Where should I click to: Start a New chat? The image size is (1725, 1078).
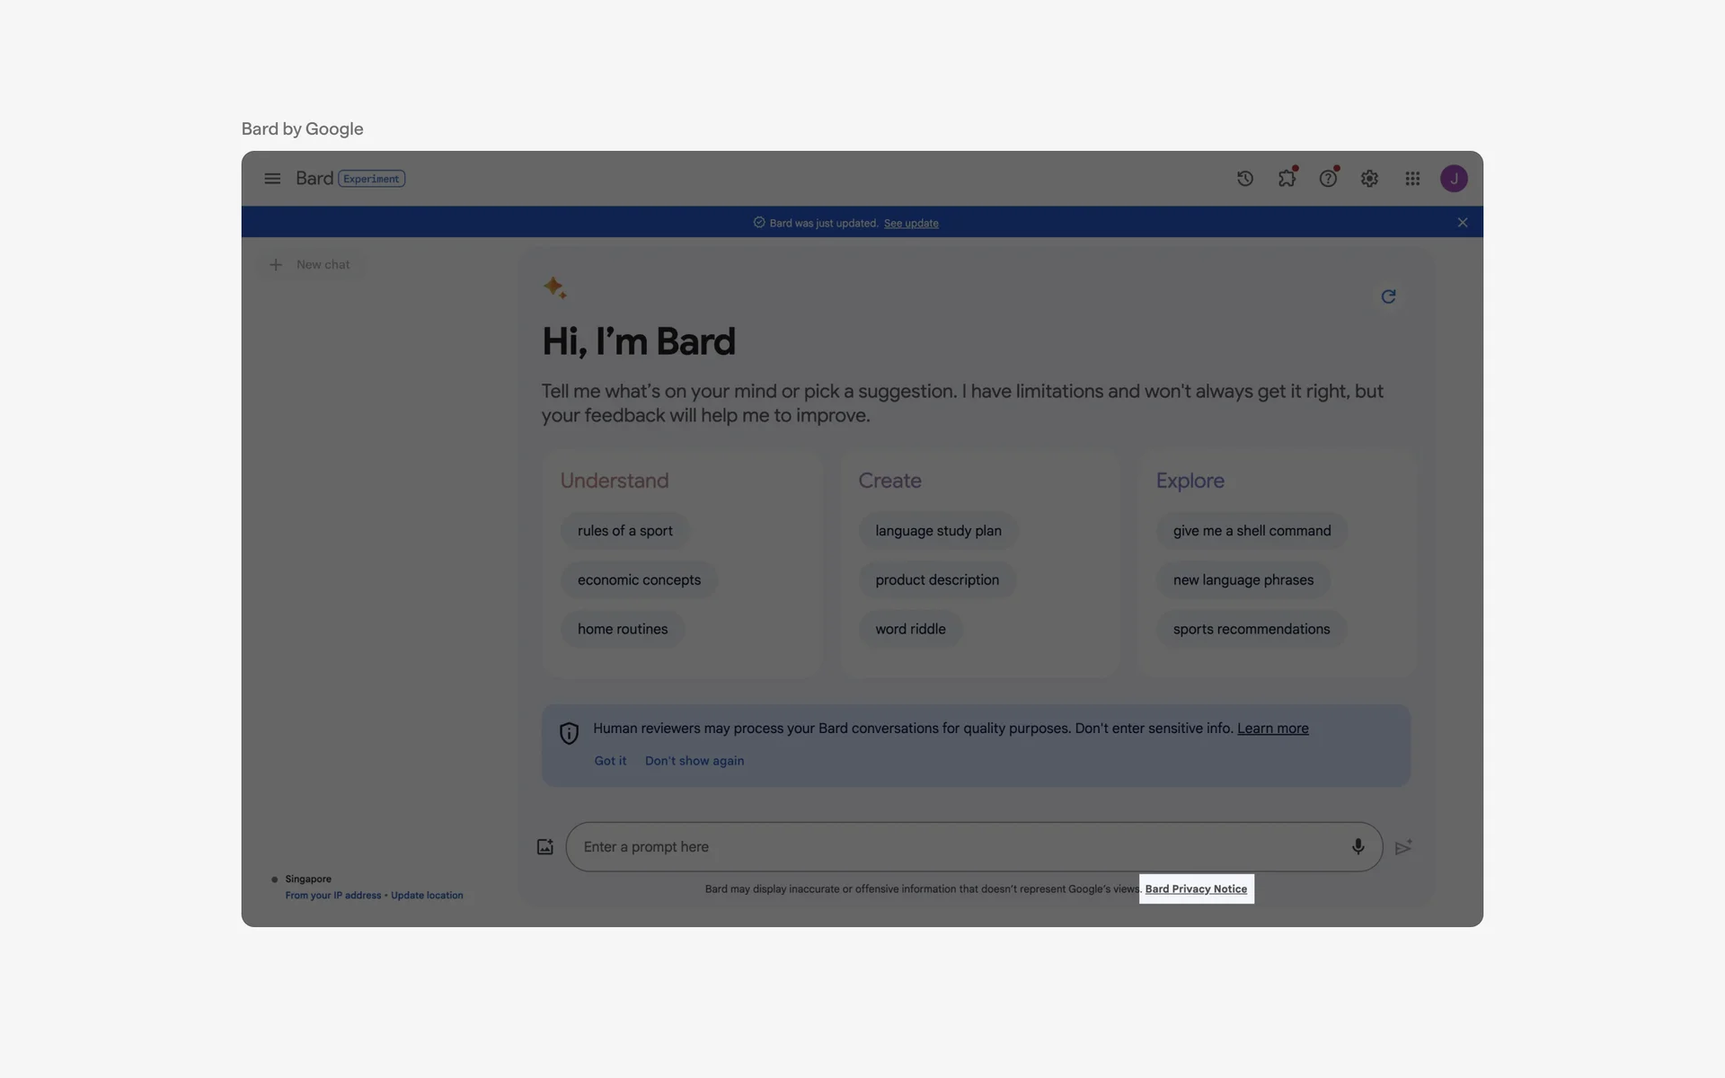[310, 264]
